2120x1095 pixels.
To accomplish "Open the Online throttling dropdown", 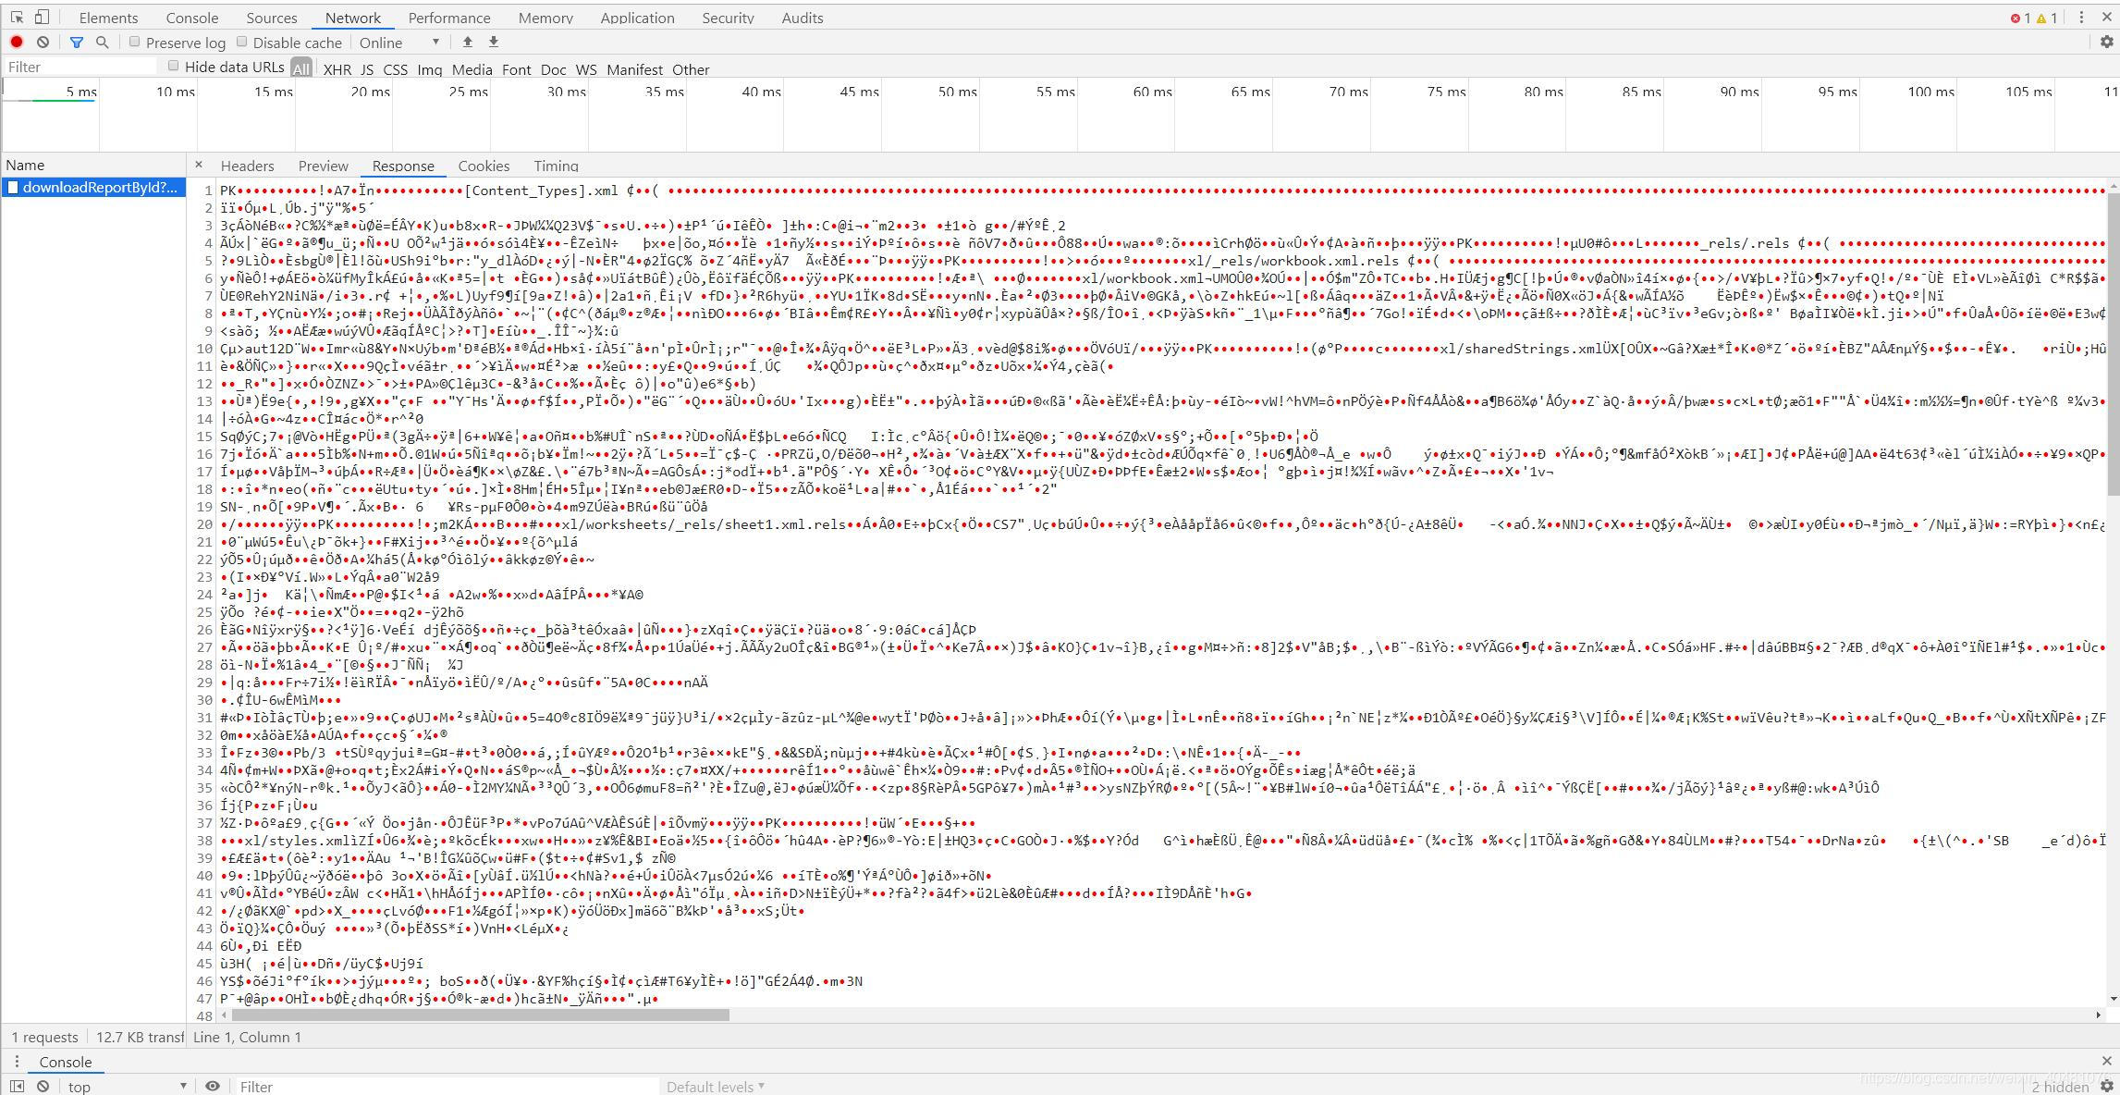I will tap(399, 43).
